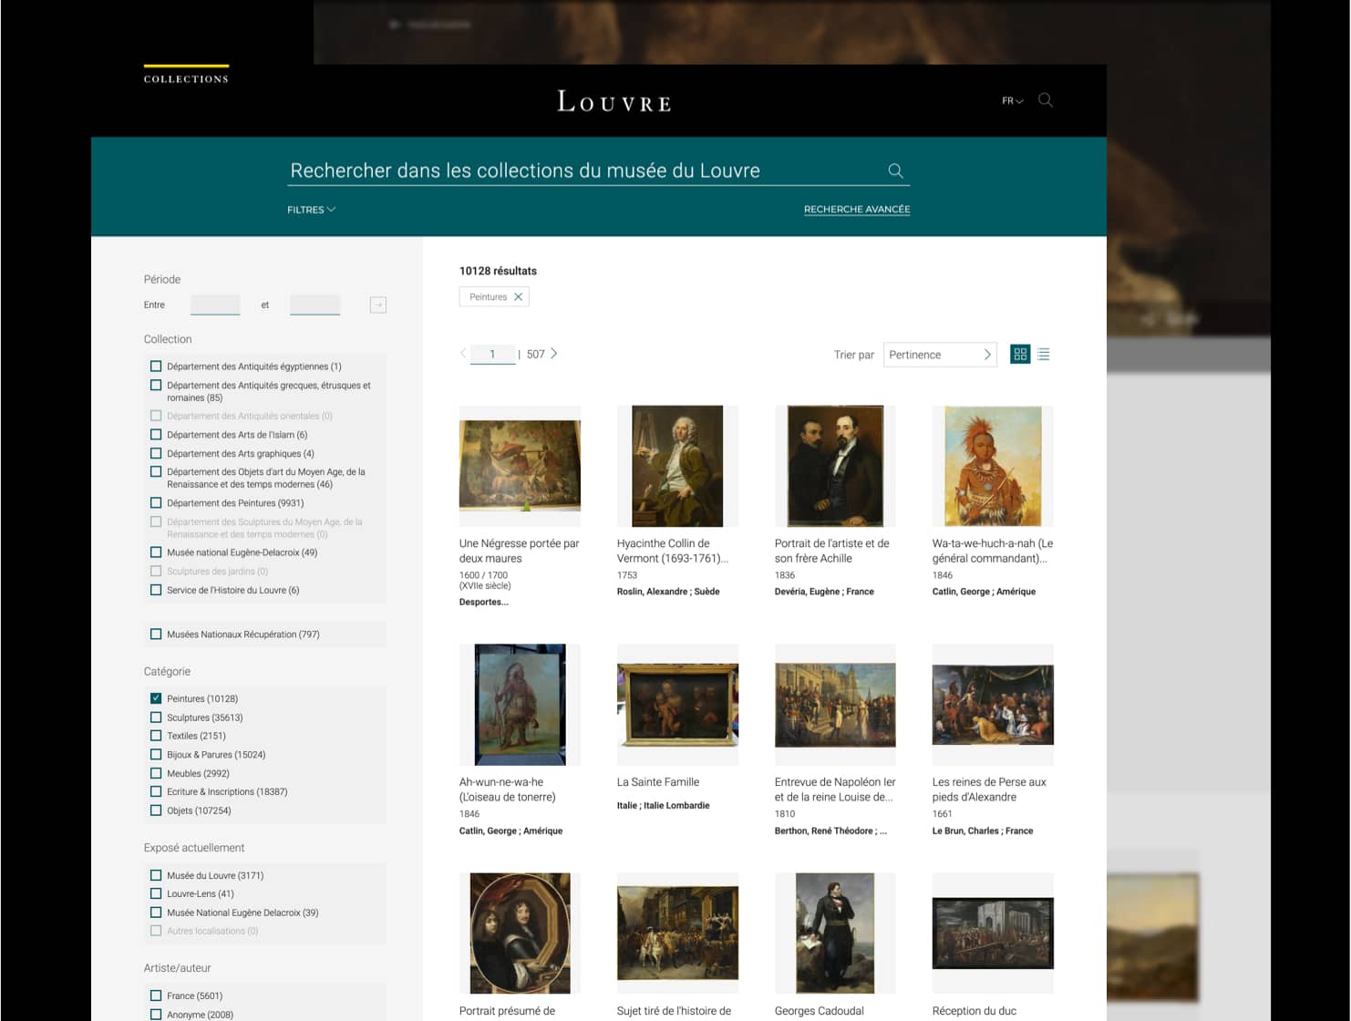Image resolution: width=1351 pixels, height=1021 pixels.
Task: Open Recherche avancée link
Action: 856,210
